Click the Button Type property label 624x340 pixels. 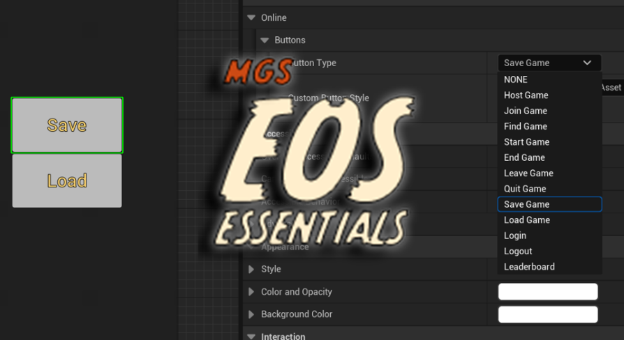313,63
